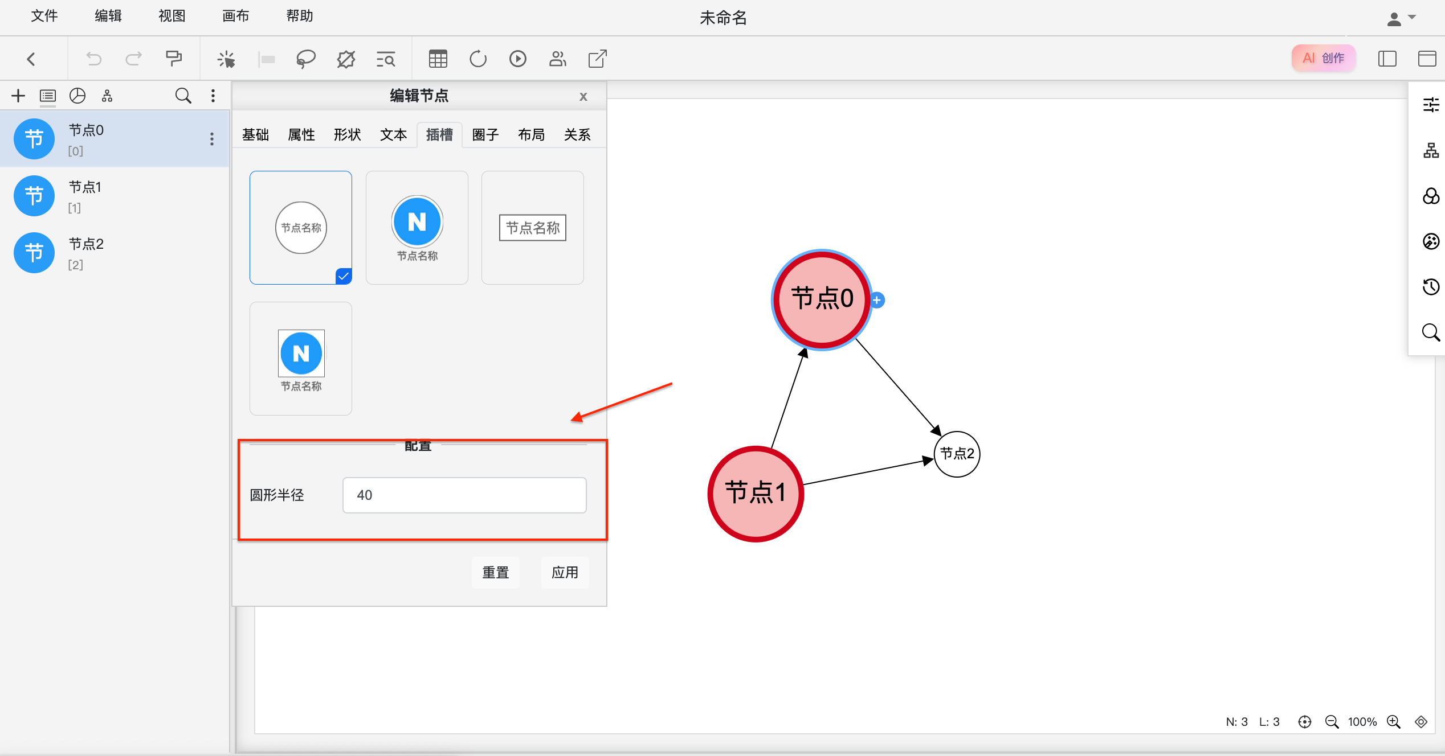This screenshot has width=1445, height=756.
Task: Click the play button icon in toolbar
Action: pos(517,59)
